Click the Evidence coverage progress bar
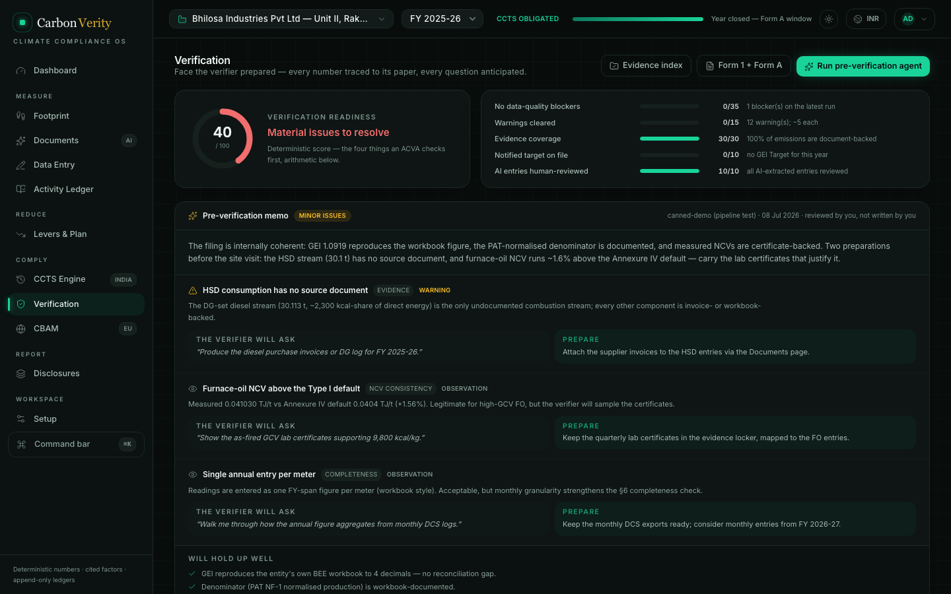 (x=670, y=139)
